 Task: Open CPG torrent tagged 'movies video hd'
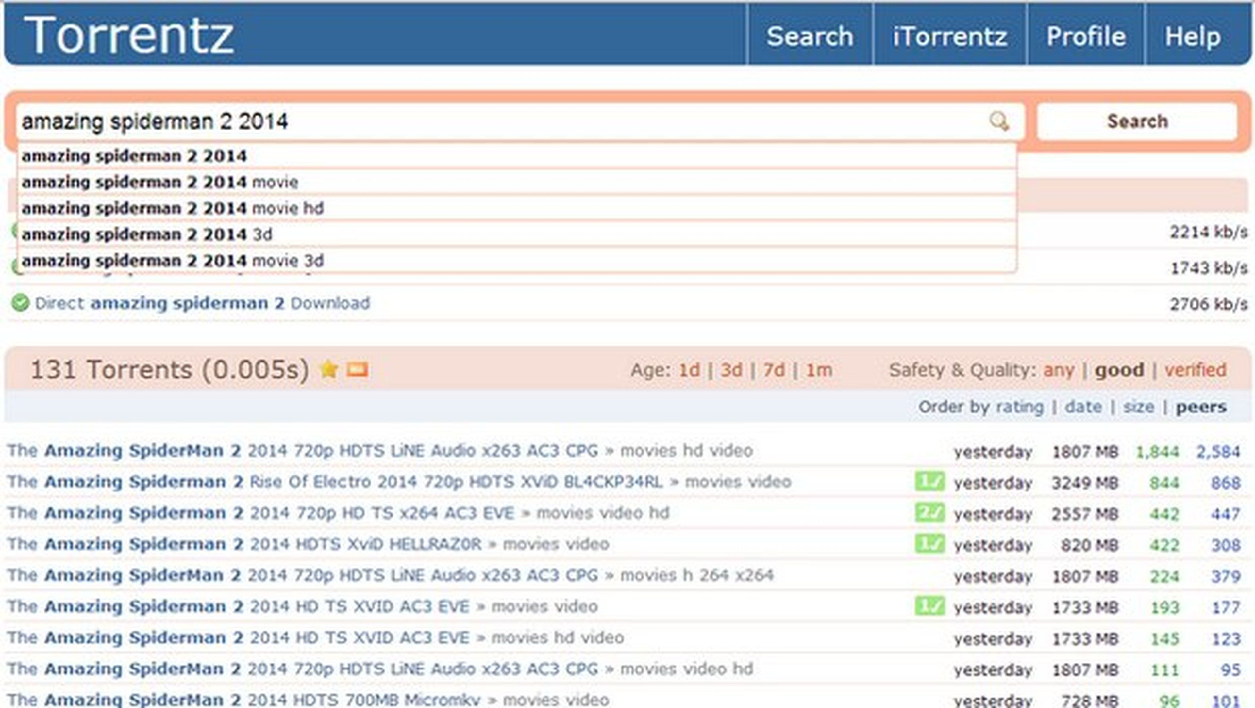303,669
